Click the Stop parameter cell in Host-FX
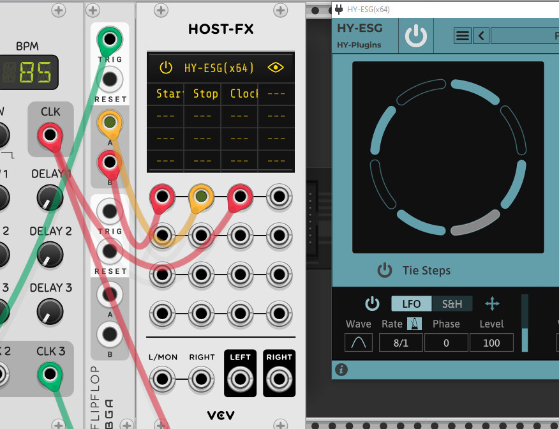The height and width of the screenshot is (429, 559). click(x=202, y=94)
